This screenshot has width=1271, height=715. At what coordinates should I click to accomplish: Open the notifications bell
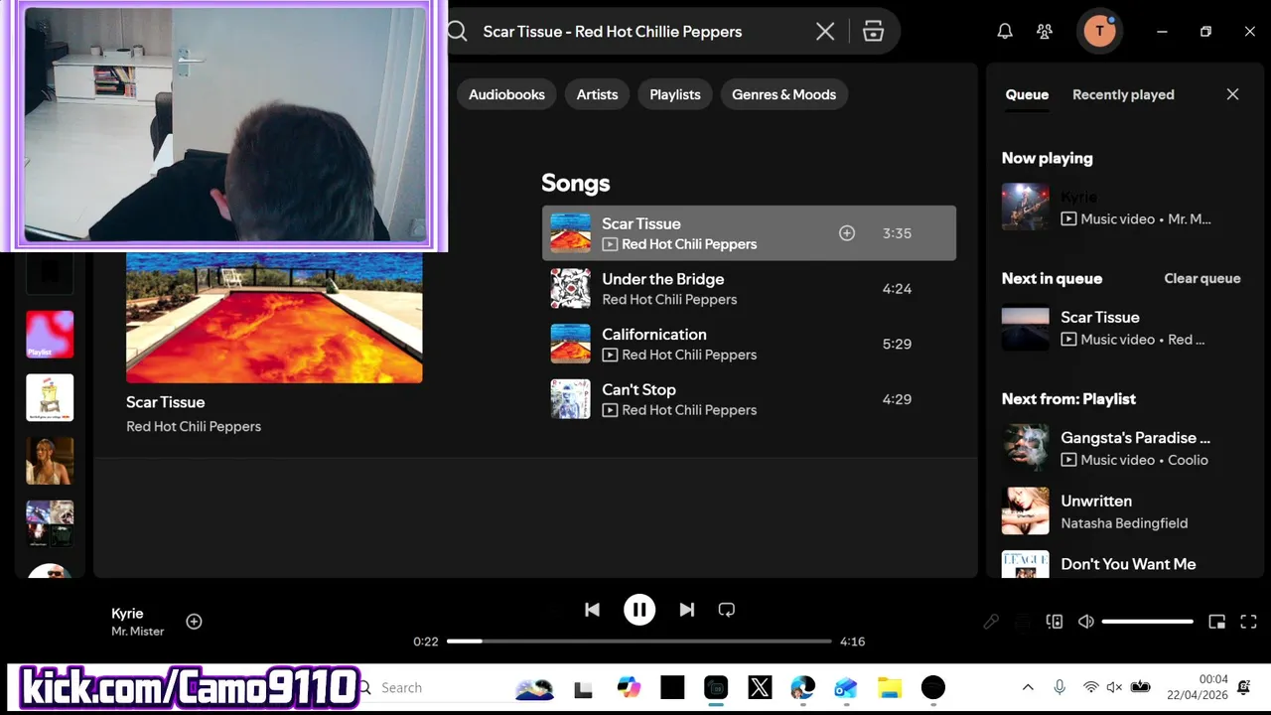coord(1005,32)
